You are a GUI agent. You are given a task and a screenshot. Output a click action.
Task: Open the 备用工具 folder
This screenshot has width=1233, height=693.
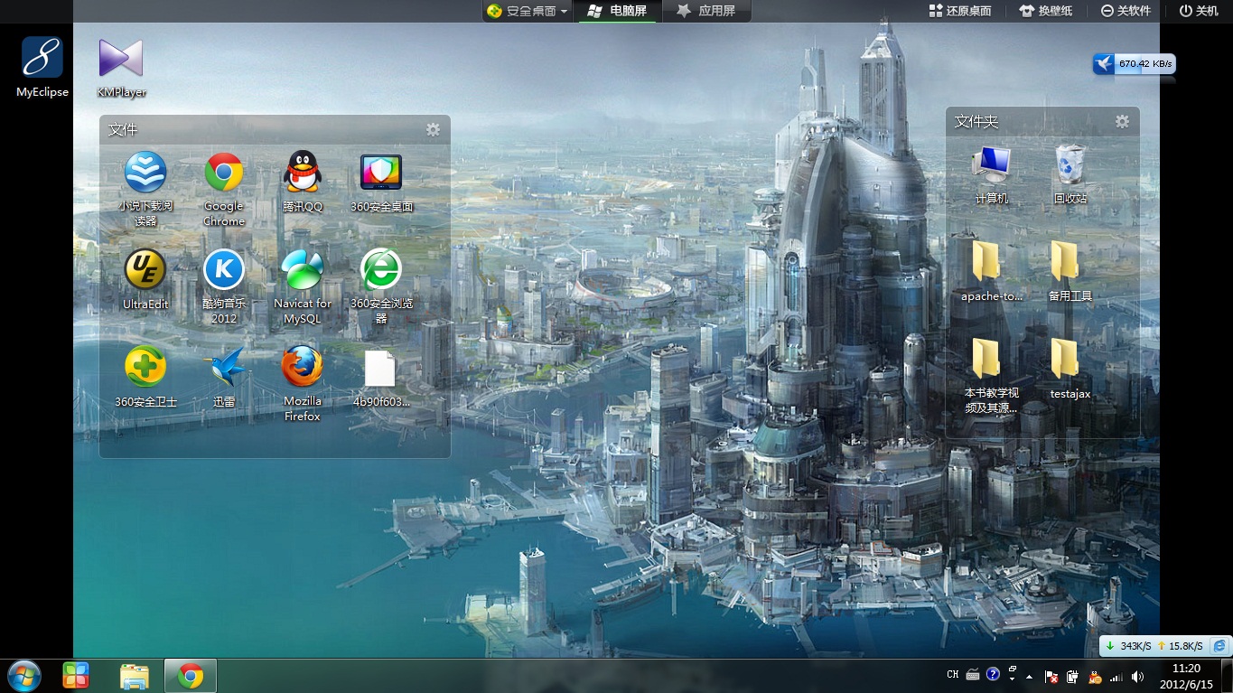(1070, 271)
